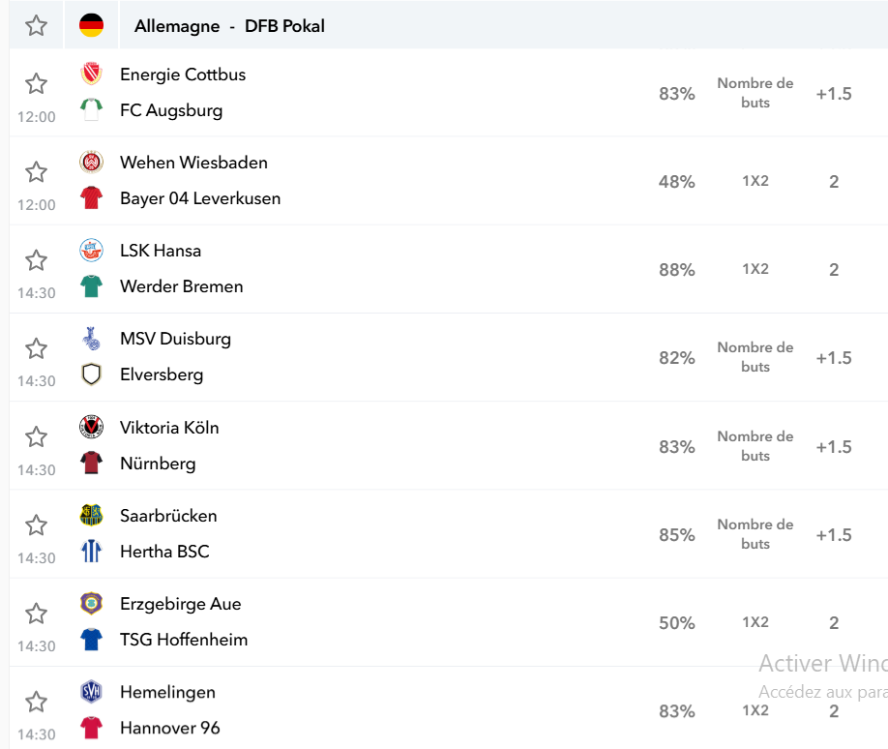The image size is (888, 749).
Task: Click the German flag icon
Action: tap(91, 25)
